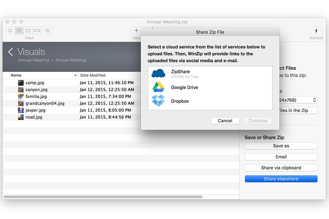The width and height of the screenshot is (329, 219).
Task: Click the Continue button in the dialog
Action: pos(258,121)
